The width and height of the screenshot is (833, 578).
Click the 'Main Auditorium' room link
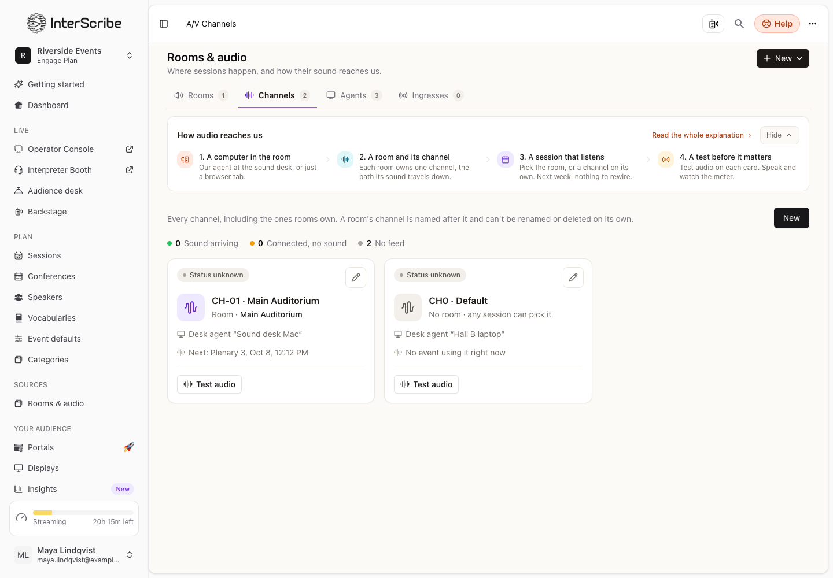coord(271,314)
